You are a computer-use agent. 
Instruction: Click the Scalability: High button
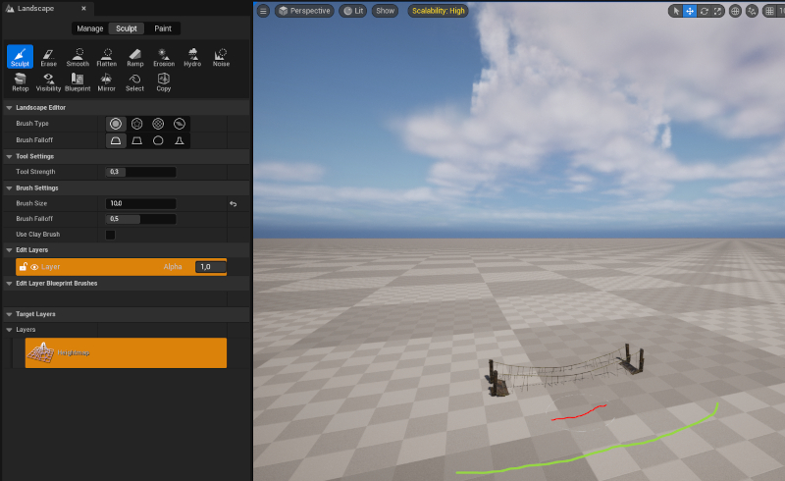coord(438,11)
